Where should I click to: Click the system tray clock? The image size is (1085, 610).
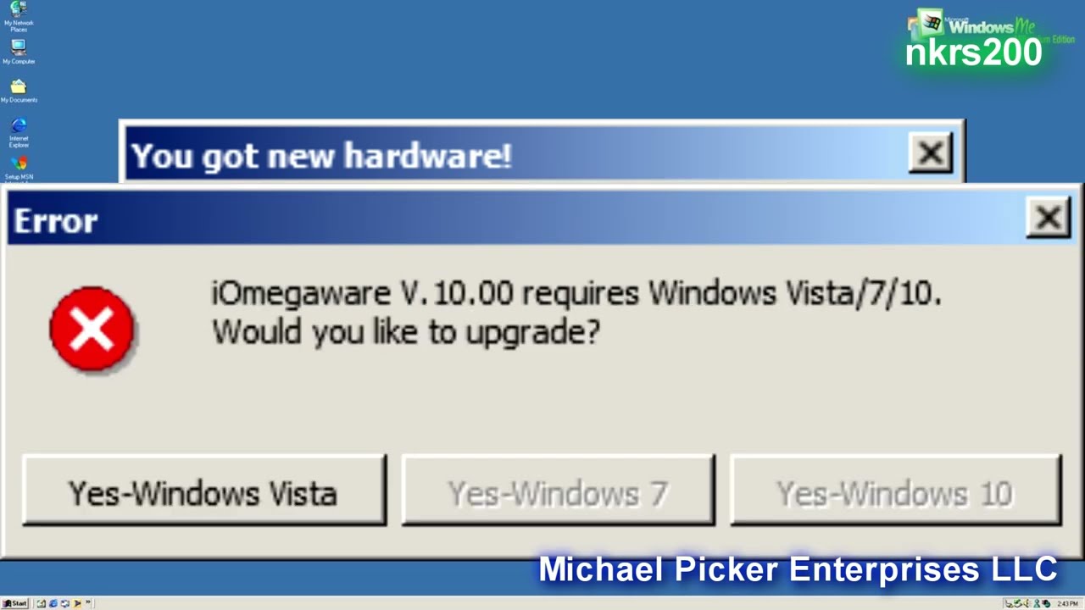[x=1067, y=603]
